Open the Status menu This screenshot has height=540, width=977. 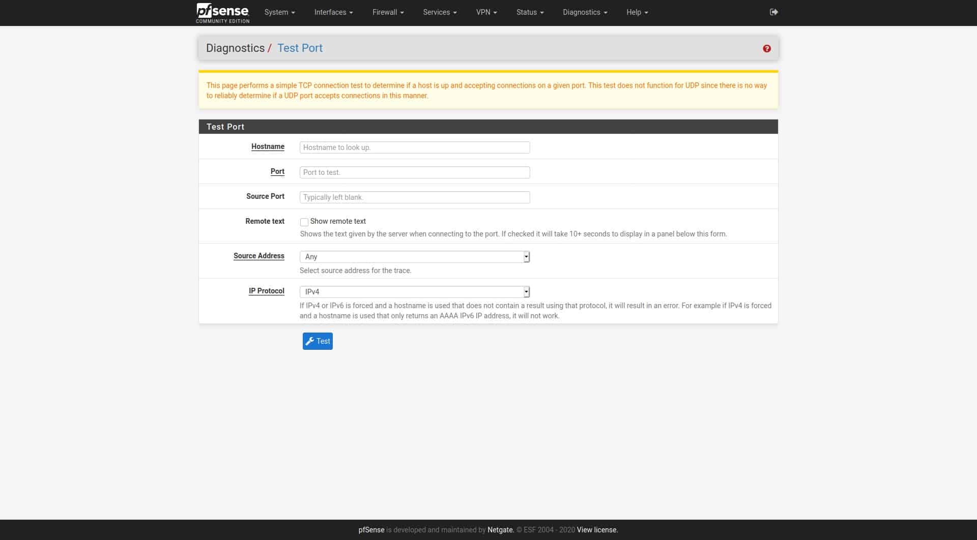point(530,12)
